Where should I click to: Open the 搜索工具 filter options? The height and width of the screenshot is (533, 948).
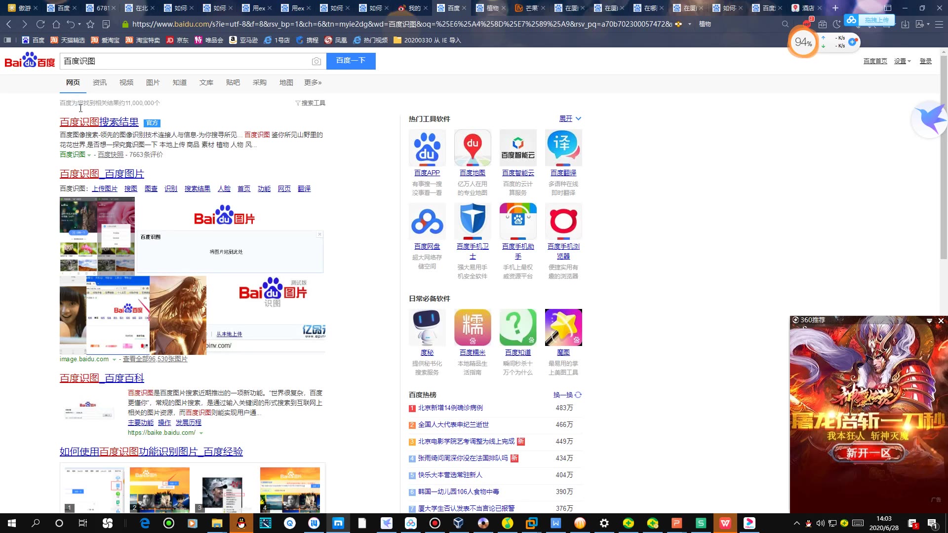pyautogui.click(x=311, y=103)
